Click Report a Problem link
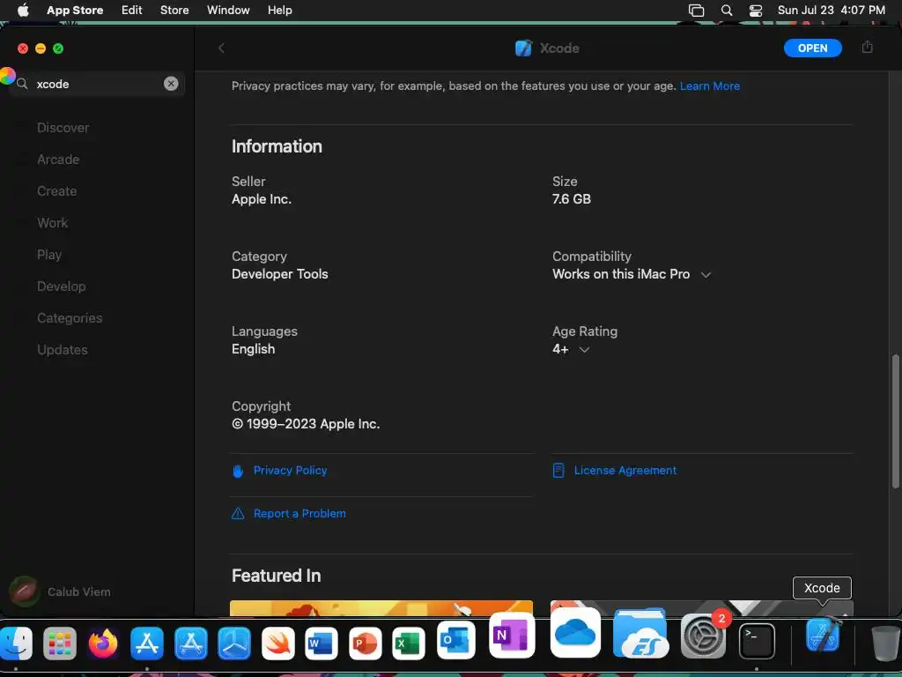This screenshot has height=677, width=902. click(299, 514)
